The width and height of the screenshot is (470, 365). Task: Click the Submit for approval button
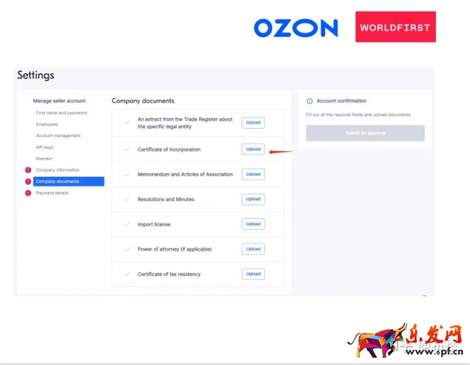pos(365,133)
